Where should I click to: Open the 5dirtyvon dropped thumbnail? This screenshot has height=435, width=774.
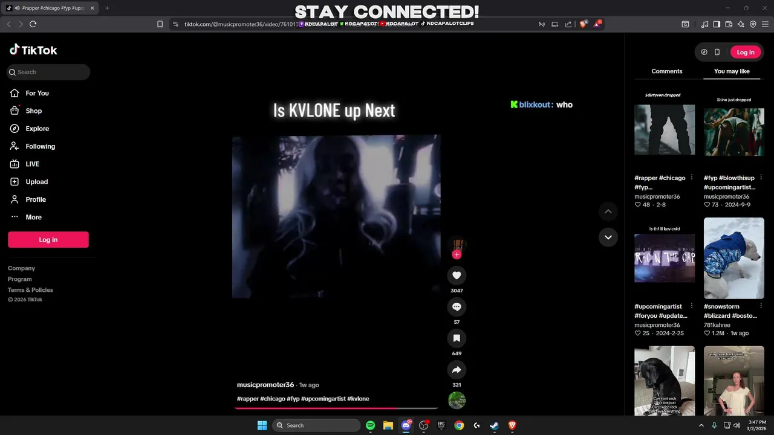pyautogui.click(x=665, y=130)
